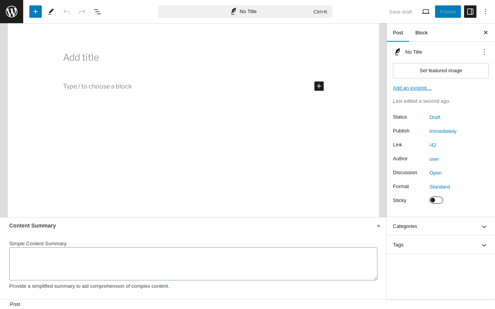Image resolution: width=495 pixels, height=309 pixels.
Task: Click the Simple Content Summary text area
Action: pyautogui.click(x=193, y=264)
